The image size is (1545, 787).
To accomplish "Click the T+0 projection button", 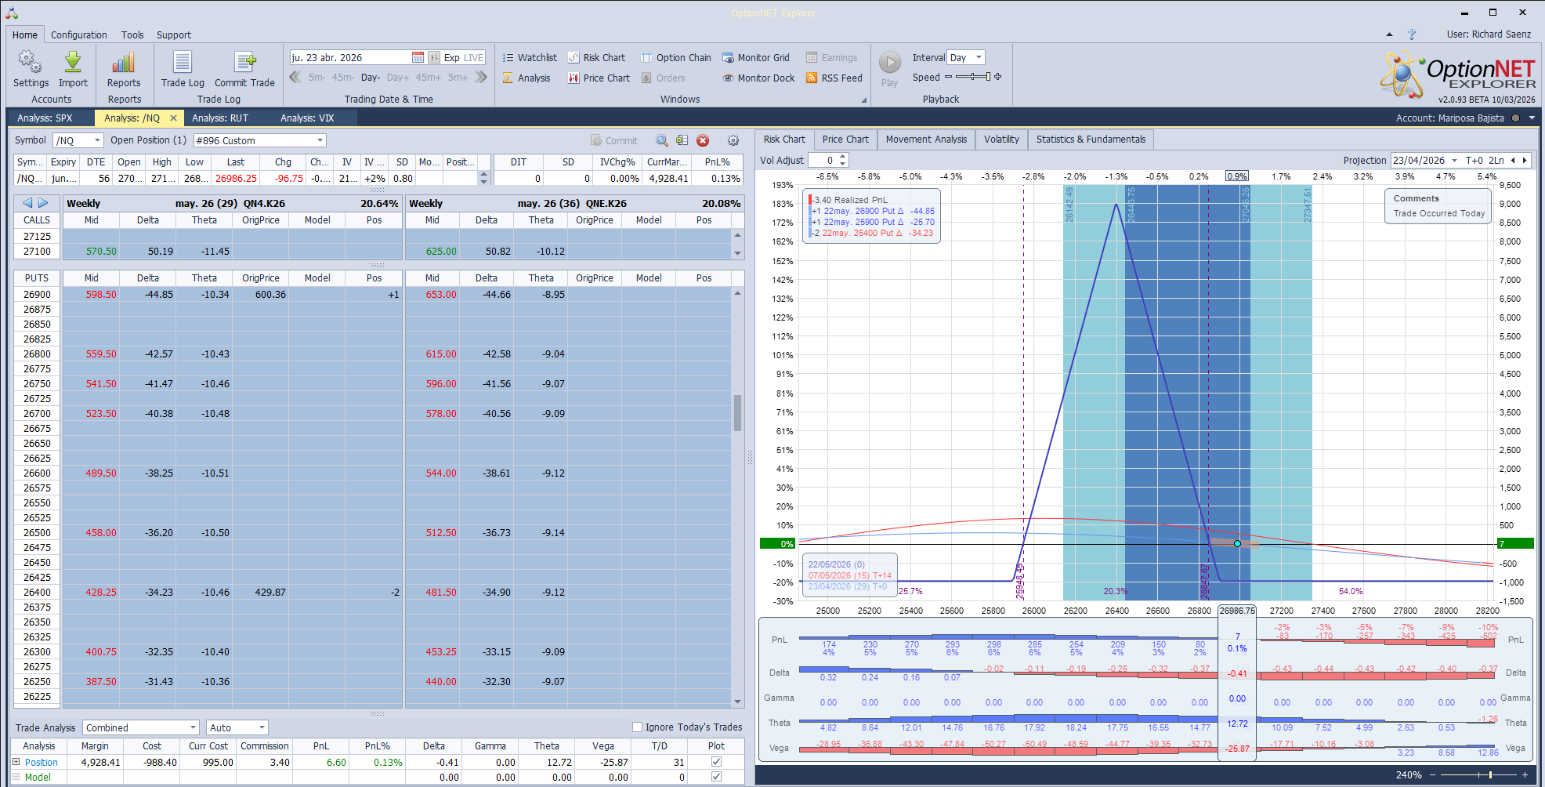I will (1474, 160).
